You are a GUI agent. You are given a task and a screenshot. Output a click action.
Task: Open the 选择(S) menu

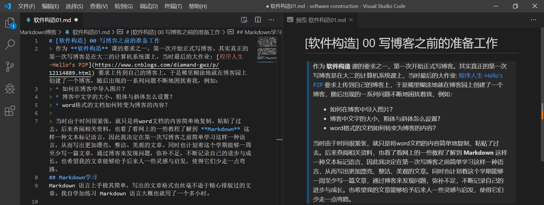(x=74, y=6)
